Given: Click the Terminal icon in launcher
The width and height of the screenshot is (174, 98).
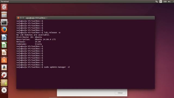Looking at the screenshot, I should 4,22.
